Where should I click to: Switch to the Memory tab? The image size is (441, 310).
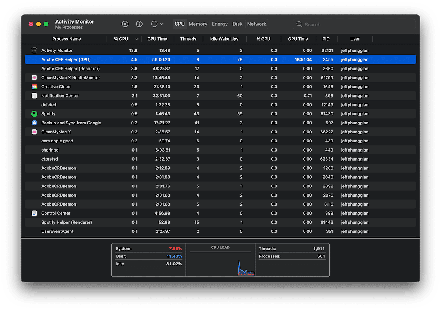[x=198, y=24]
